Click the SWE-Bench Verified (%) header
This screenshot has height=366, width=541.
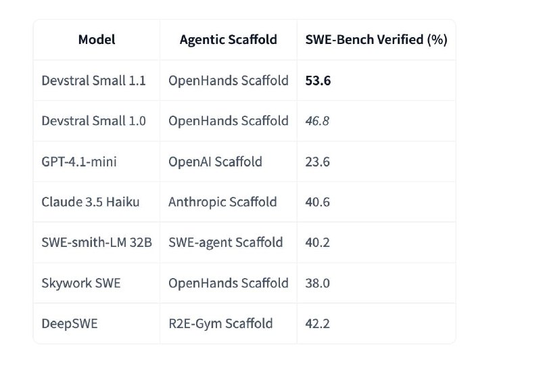click(377, 40)
